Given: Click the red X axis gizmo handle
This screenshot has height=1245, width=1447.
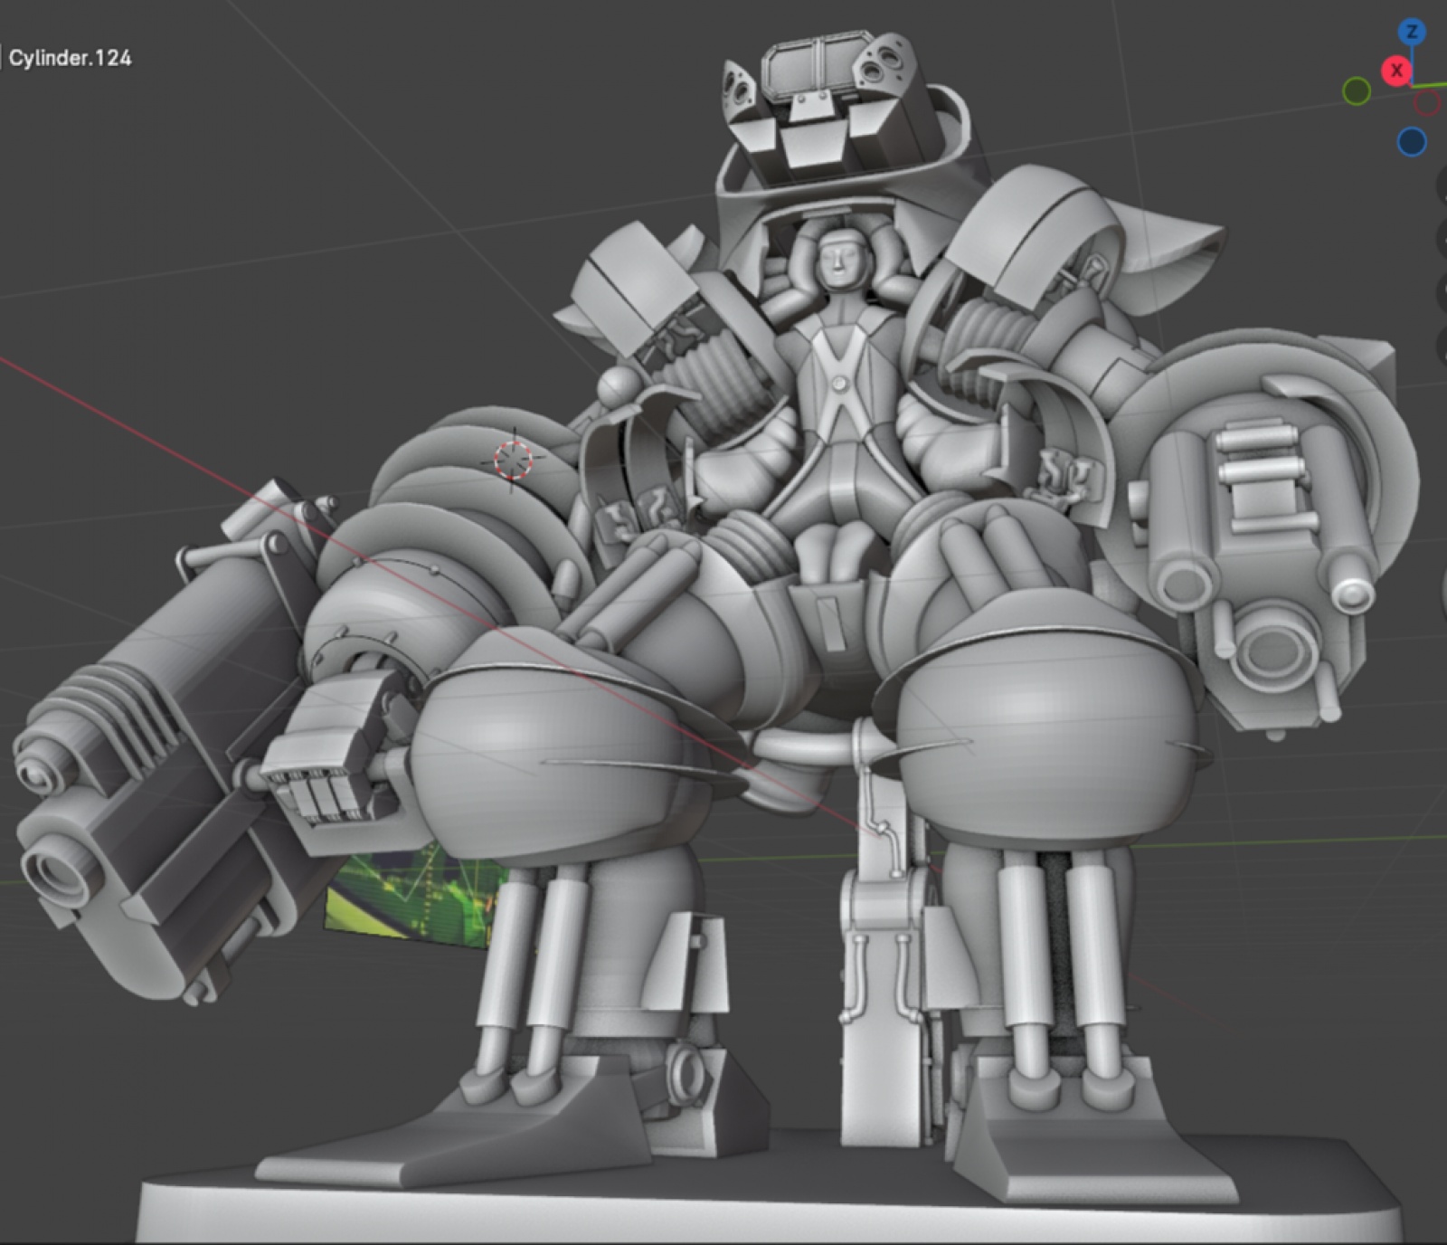Looking at the screenshot, I should (1396, 71).
